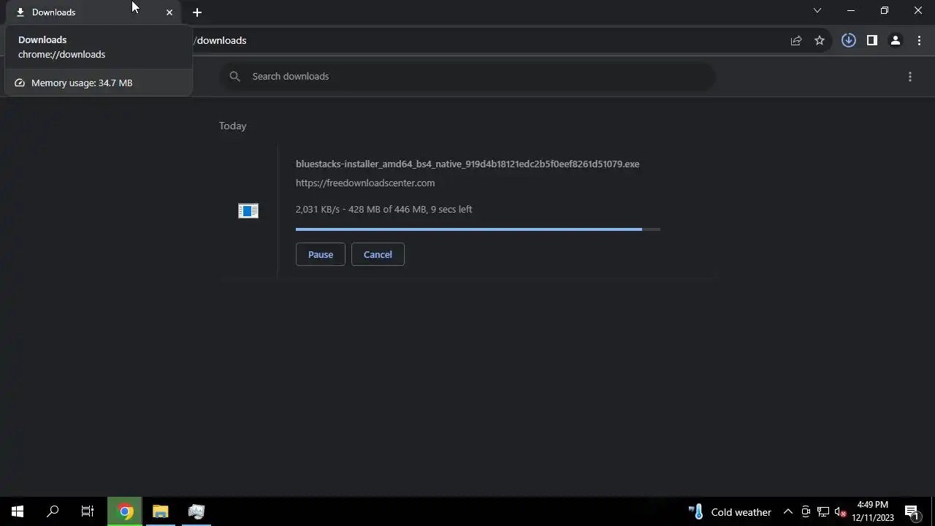Pause the bluestacks download
This screenshot has width=935, height=526.
[x=321, y=254]
